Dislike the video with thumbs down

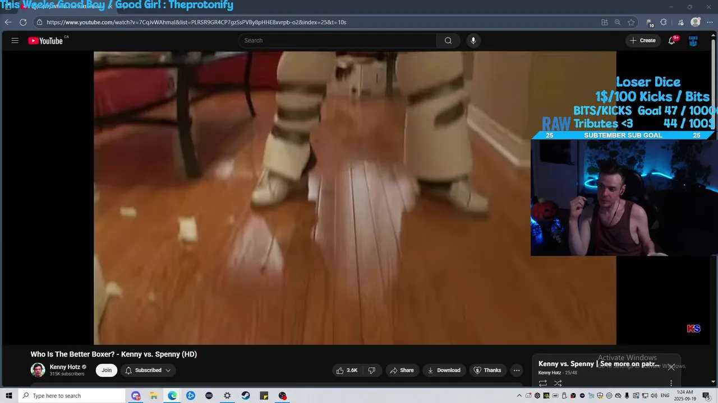tap(372, 370)
